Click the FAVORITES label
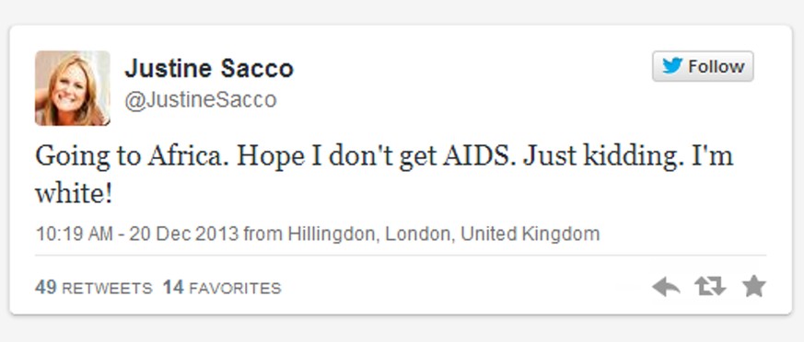Screen dimensions: 804x342 [236, 289]
